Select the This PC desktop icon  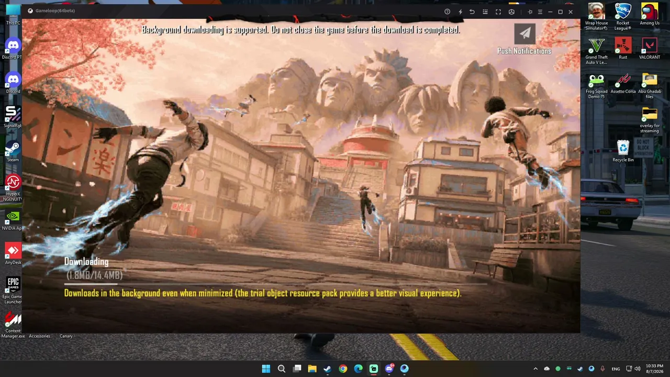(x=13, y=15)
